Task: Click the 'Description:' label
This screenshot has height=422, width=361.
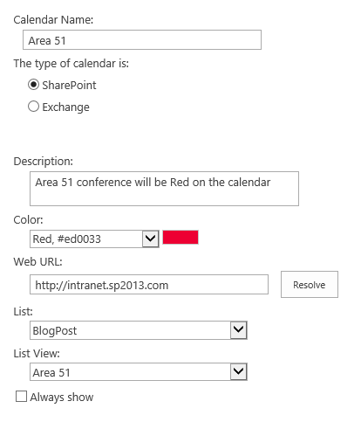Action: 44,162
